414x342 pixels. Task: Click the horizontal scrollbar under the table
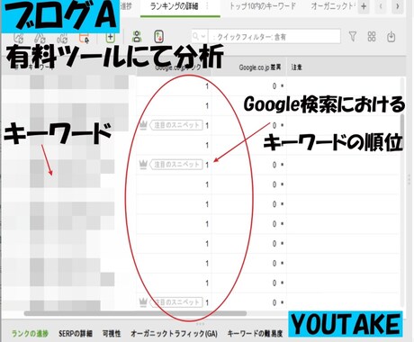135,313
